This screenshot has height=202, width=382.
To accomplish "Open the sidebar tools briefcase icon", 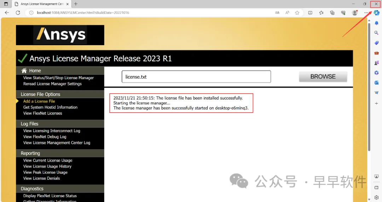I will [x=376, y=53].
